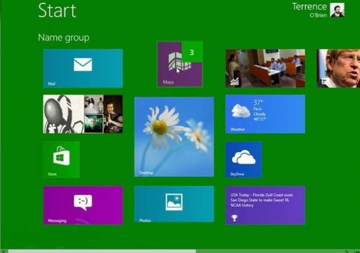The width and height of the screenshot is (360, 253).
Task: Click the user account avatar picture
Action: tap(337, 10)
